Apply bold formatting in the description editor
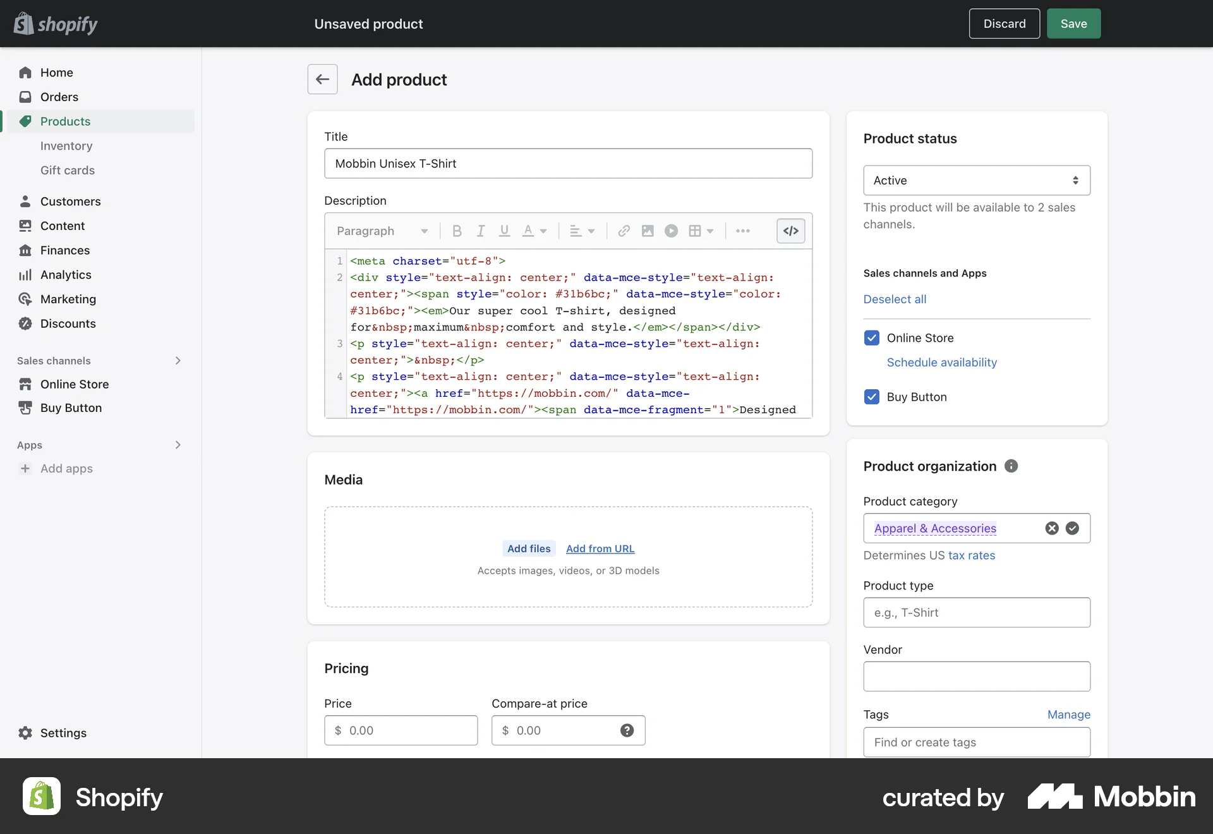The height and width of the screenshot is (834, 1213). pyautogui.click(x=457, y=231)
